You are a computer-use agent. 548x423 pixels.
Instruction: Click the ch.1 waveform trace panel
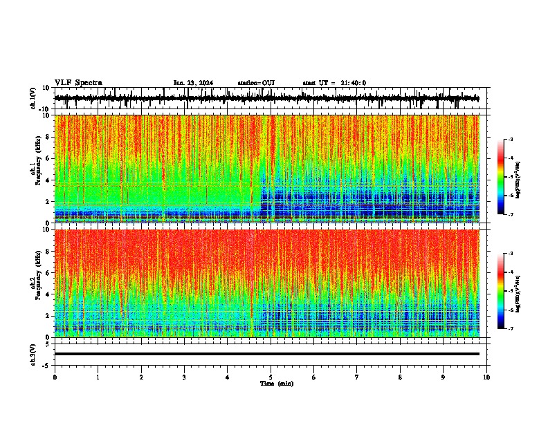tap(271, 98)
